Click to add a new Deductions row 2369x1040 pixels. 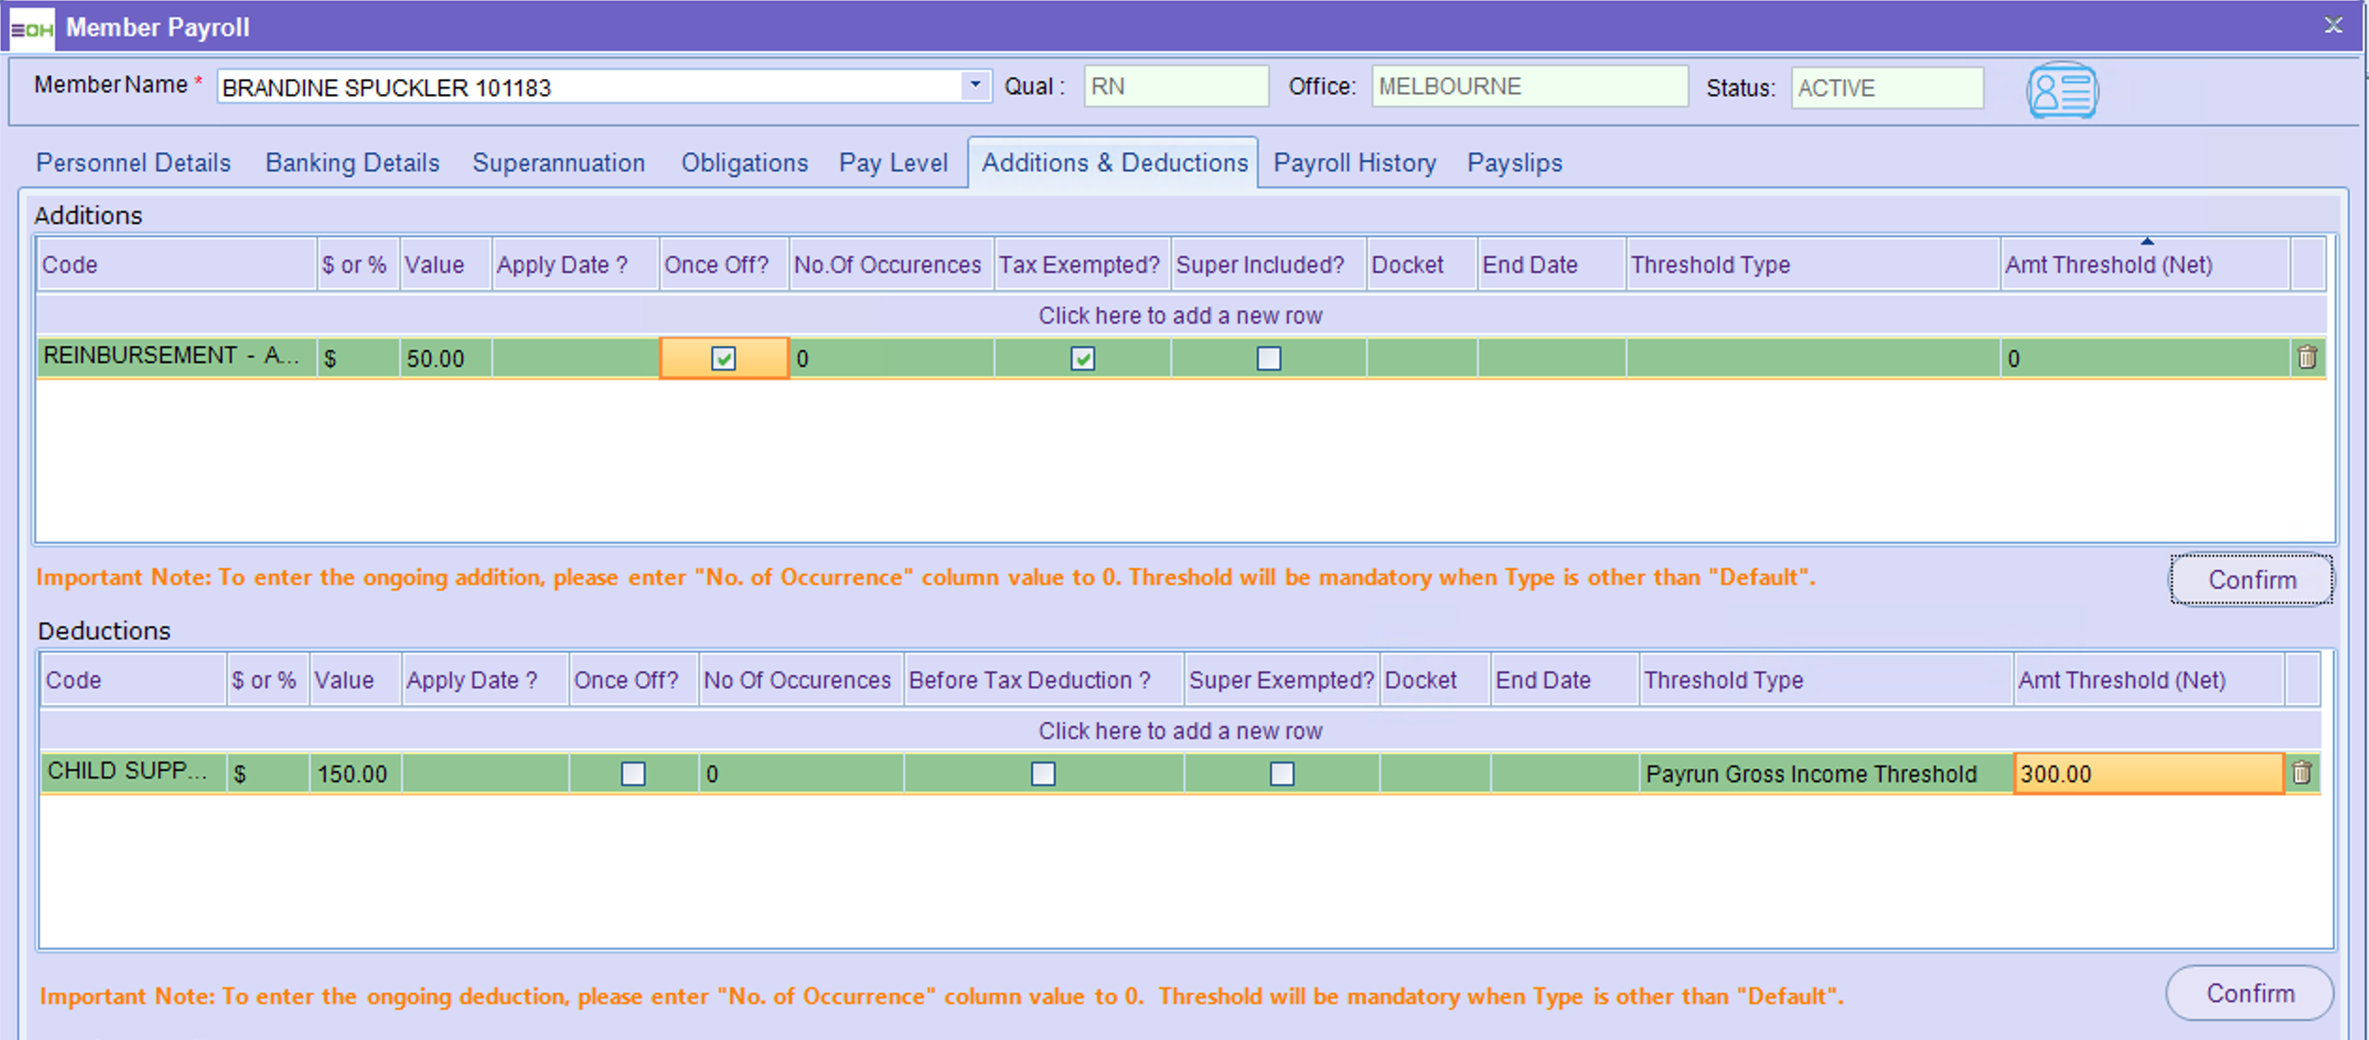pyautogui.click(x=1180, y=731)
